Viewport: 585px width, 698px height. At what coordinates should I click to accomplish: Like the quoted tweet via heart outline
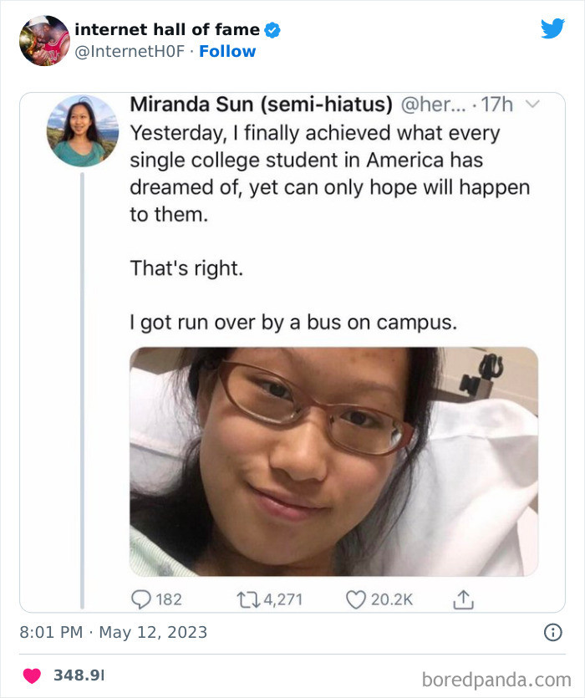(x=356, y=599)
